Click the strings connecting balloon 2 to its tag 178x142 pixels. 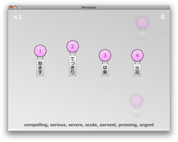72,54
